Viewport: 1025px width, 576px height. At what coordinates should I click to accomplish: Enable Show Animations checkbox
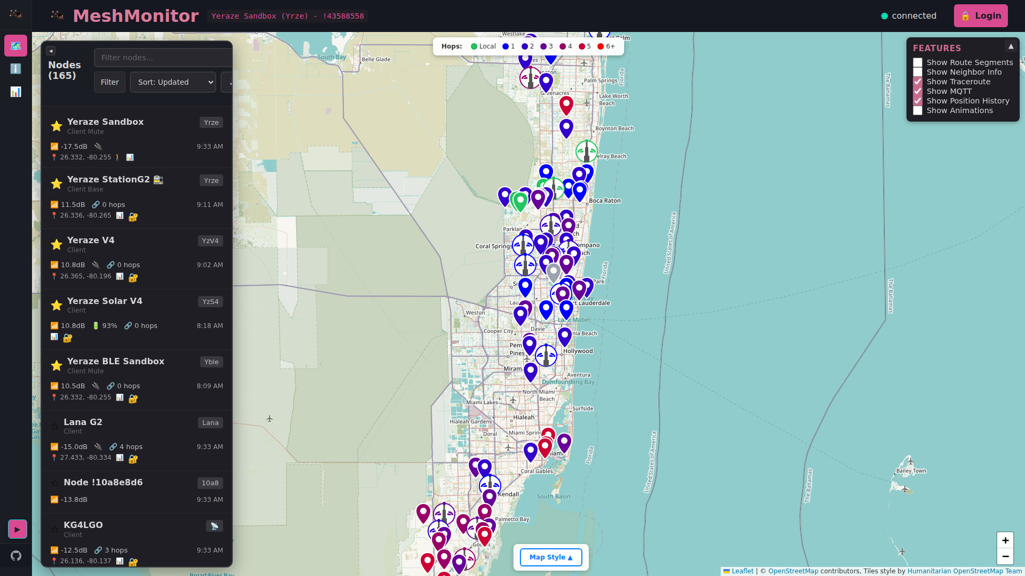(x=918, y=110)
